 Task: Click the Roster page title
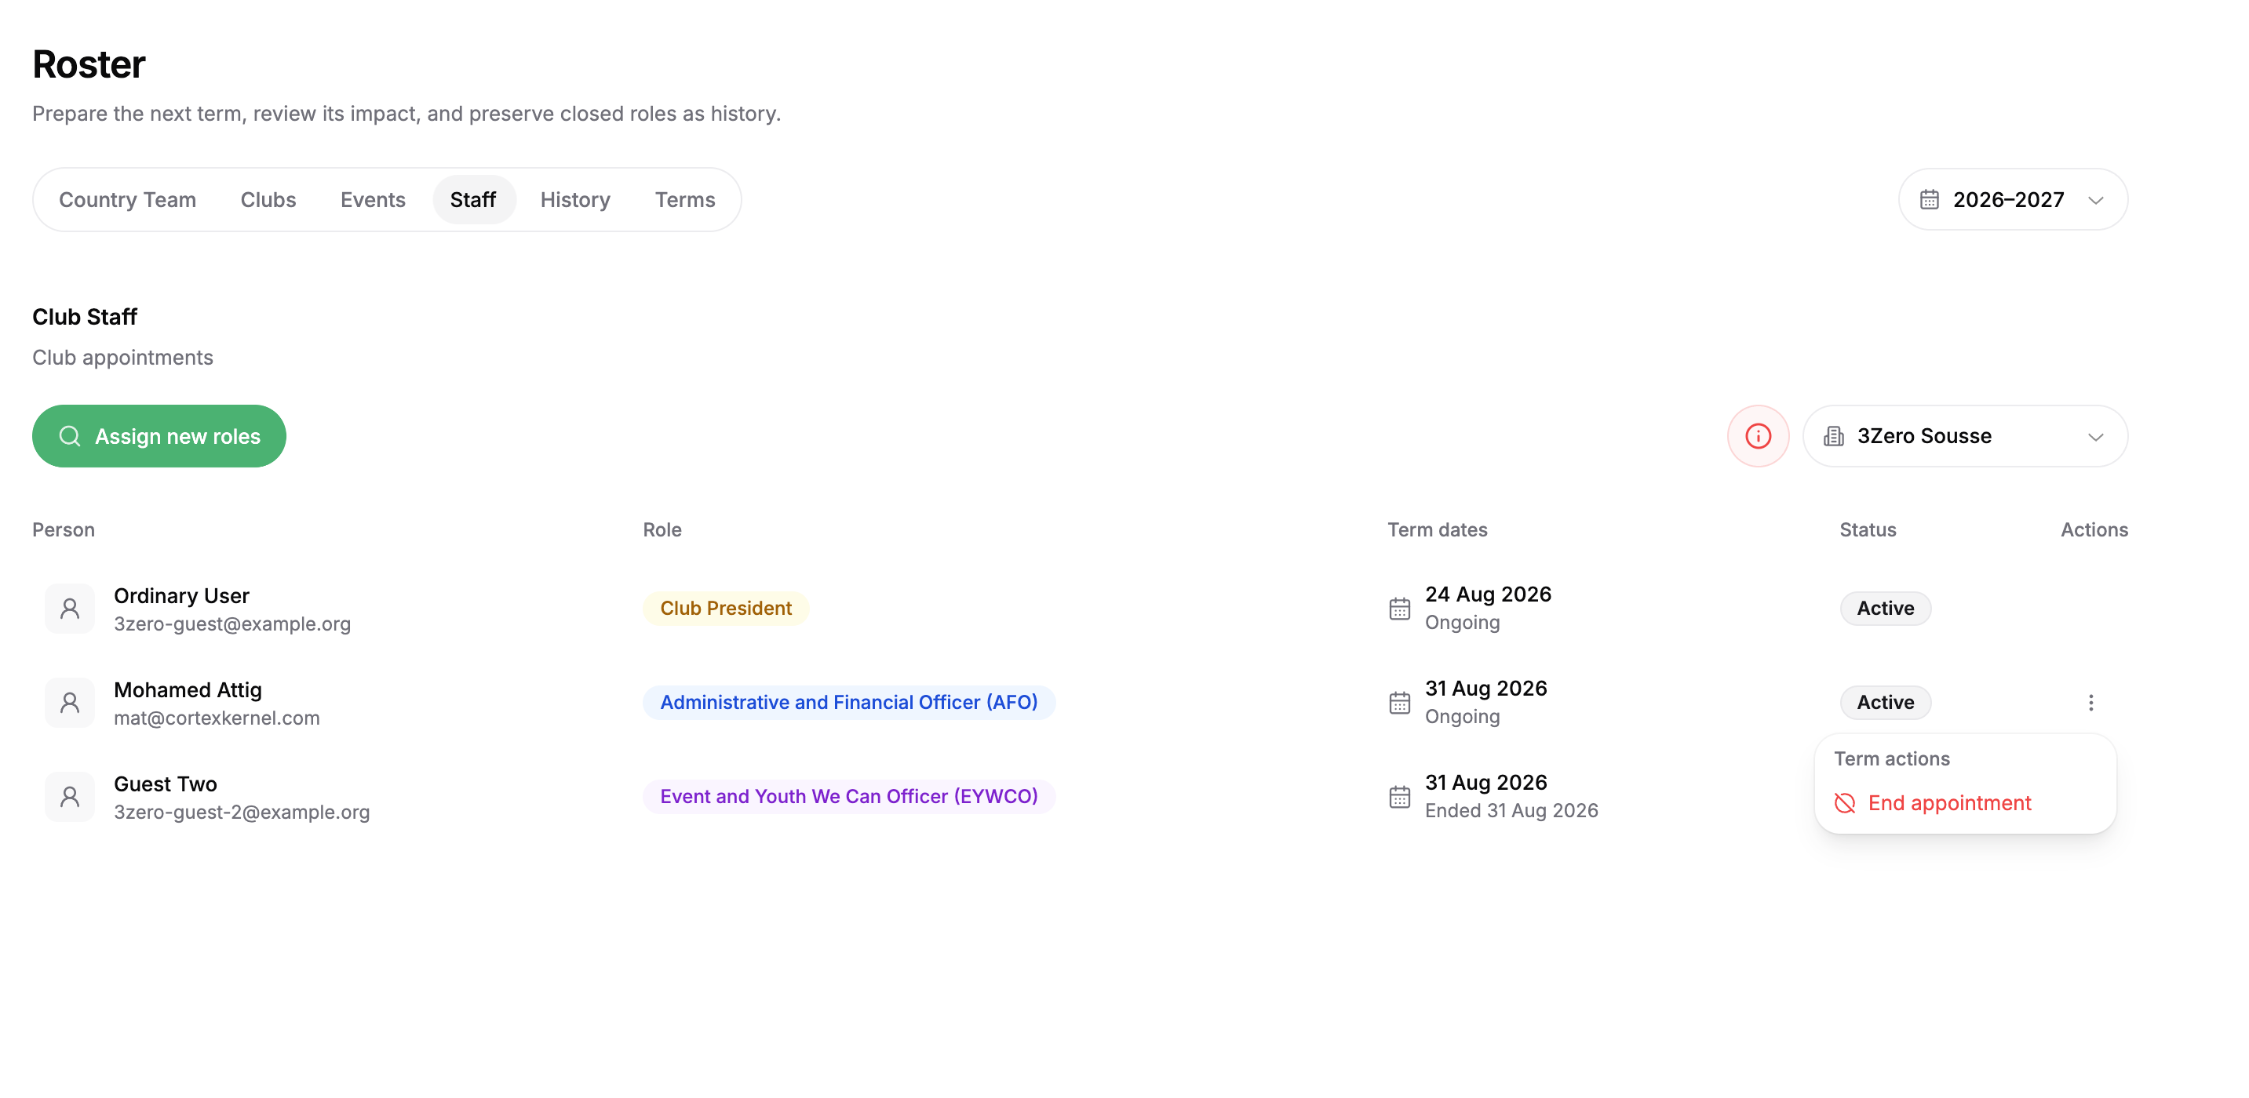88,64
